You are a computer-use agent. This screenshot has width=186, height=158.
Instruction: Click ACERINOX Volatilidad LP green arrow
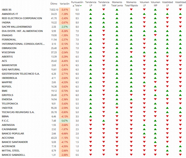pos(167,146)
